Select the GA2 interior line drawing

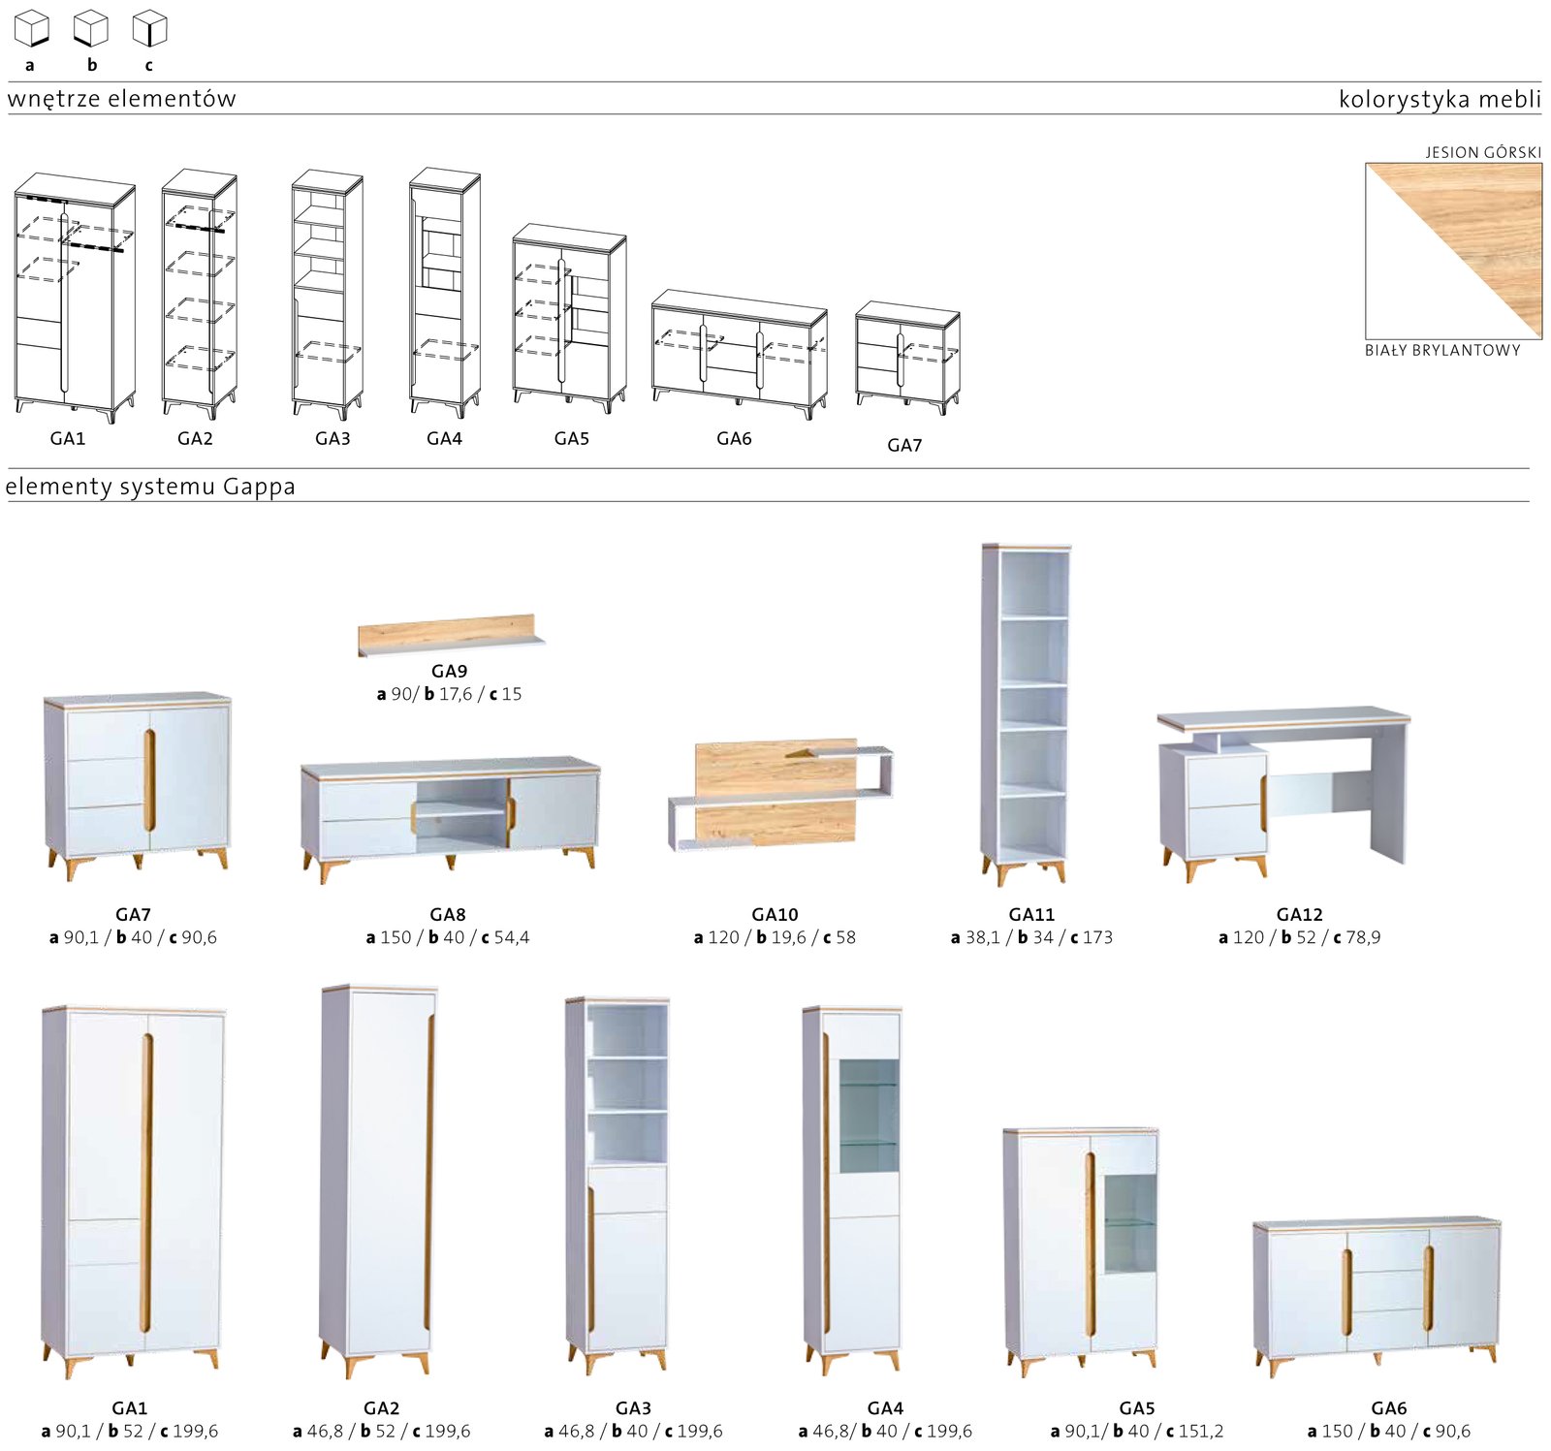[199, 294]
